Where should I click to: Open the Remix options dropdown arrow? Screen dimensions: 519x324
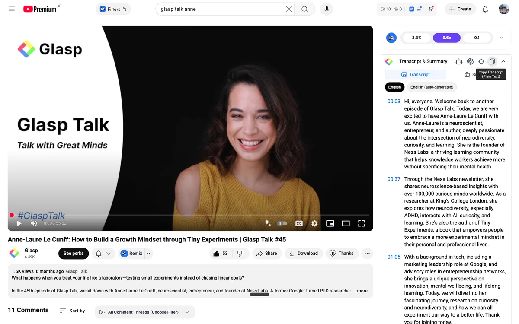point(148,254)
